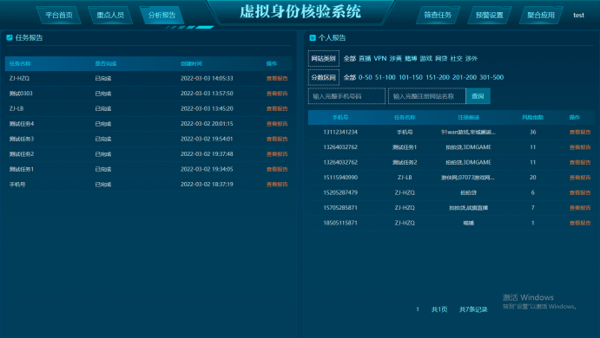View report for task ZJ-HZQ
The width and height of the screenshot is (600, 338).
[277, 78]
